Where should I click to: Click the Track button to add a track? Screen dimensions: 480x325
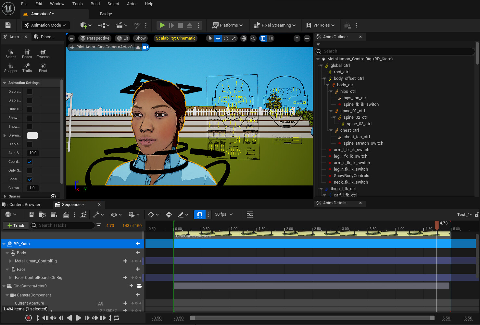pyautogui.click(x=15, y=225)
